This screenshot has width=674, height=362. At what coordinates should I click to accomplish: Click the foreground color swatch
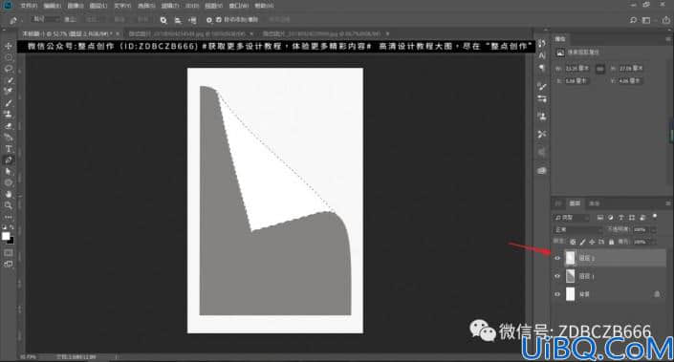pyautogui.click(x=6, y=236)
